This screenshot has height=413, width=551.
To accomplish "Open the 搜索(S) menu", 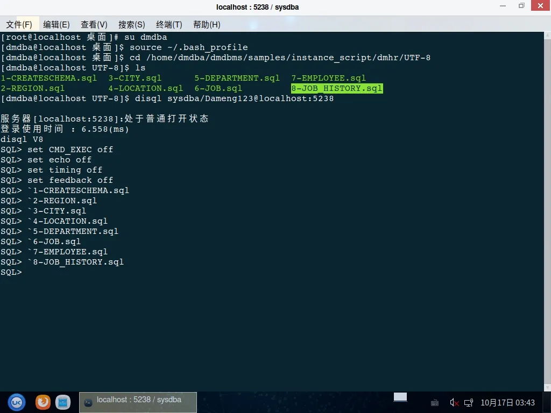I will click(x=132, y=25).
